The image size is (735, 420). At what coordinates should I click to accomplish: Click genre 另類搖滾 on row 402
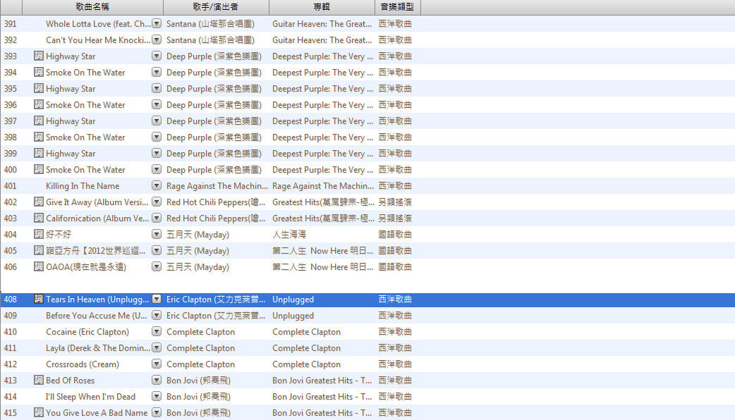coord(395,202)
